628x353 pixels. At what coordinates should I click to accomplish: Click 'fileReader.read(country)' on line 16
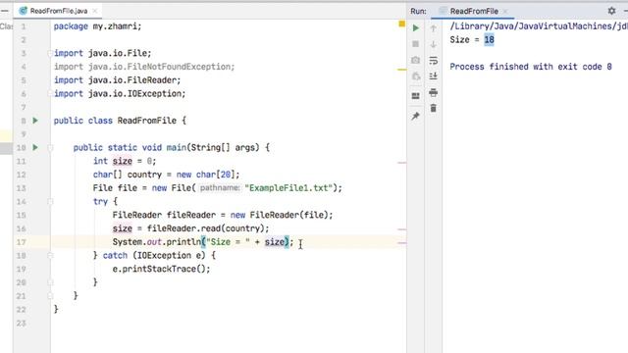205,228
